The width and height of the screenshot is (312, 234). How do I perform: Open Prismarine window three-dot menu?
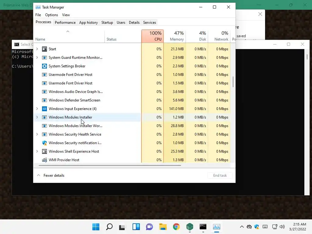(x=259, y=5)
